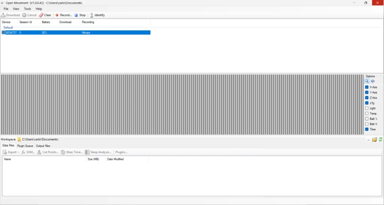Click the Export icon in Data Files
Screen dimensions: 384x205
tap(5, 152)
